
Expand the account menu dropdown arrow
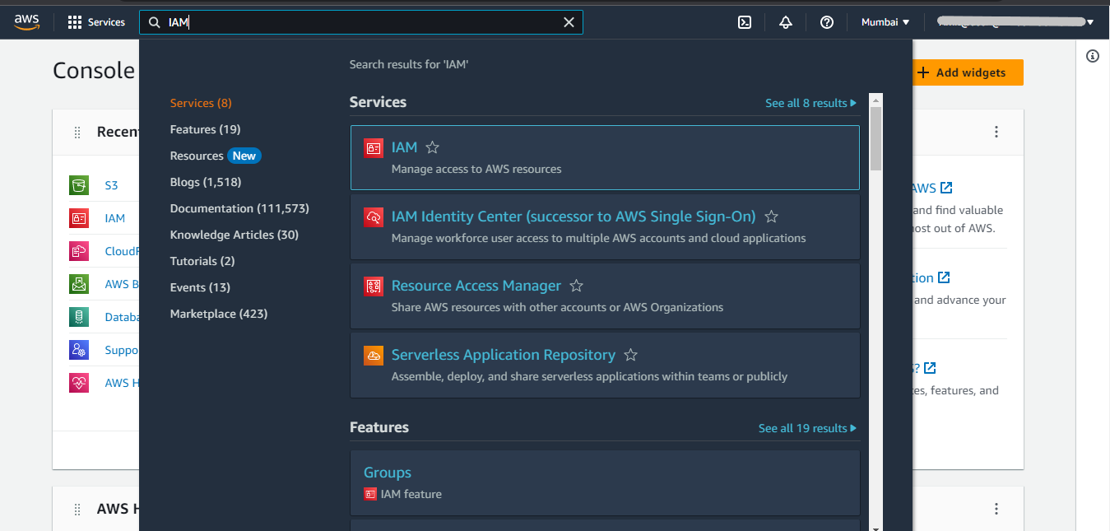point(1089,22)
